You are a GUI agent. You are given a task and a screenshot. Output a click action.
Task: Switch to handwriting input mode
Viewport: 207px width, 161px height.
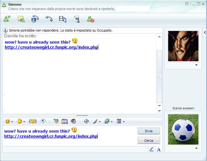(152, 150)
